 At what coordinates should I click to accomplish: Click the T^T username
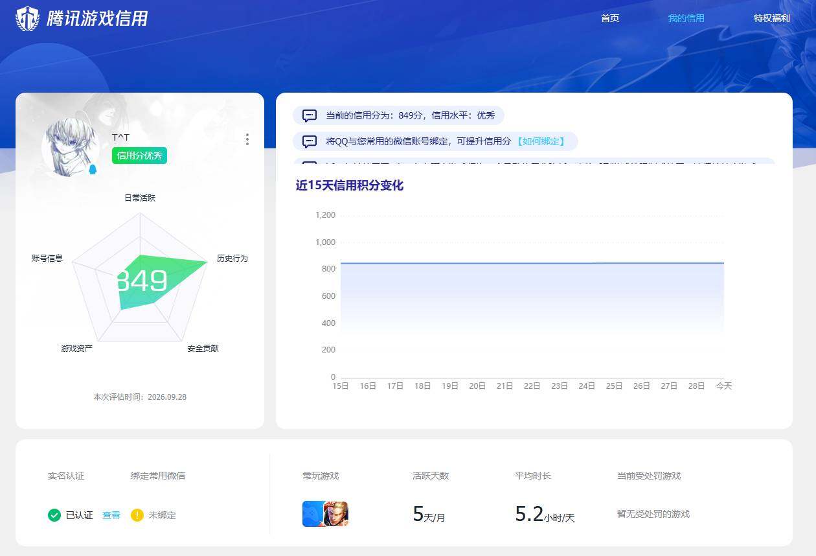point(120,137)
